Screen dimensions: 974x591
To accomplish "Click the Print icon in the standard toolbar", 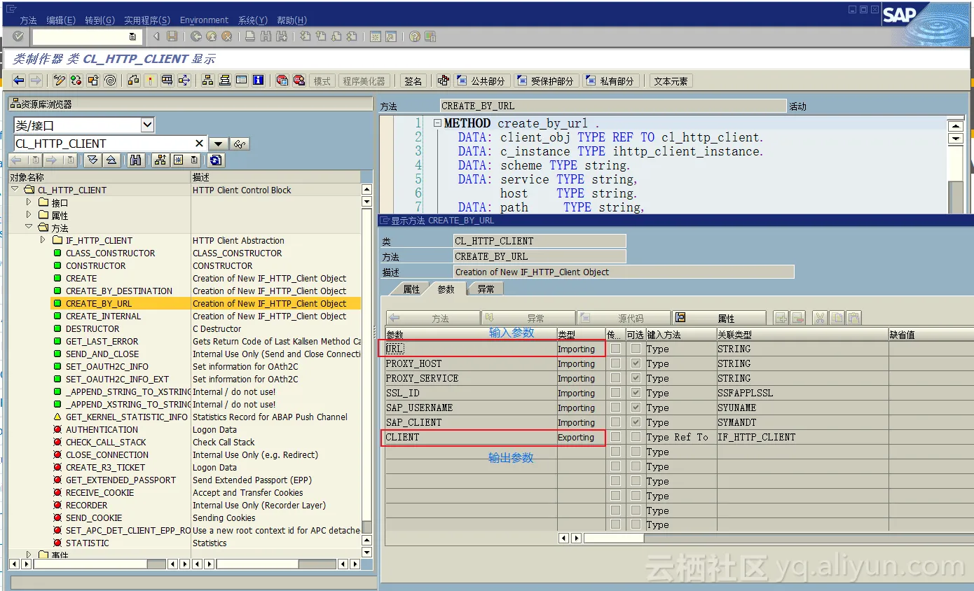I will click(x=250, y=36).
